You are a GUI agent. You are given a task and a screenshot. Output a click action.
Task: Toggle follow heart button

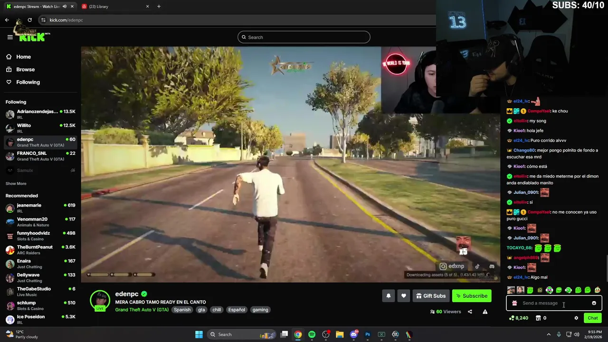click(x=403, y=296)
